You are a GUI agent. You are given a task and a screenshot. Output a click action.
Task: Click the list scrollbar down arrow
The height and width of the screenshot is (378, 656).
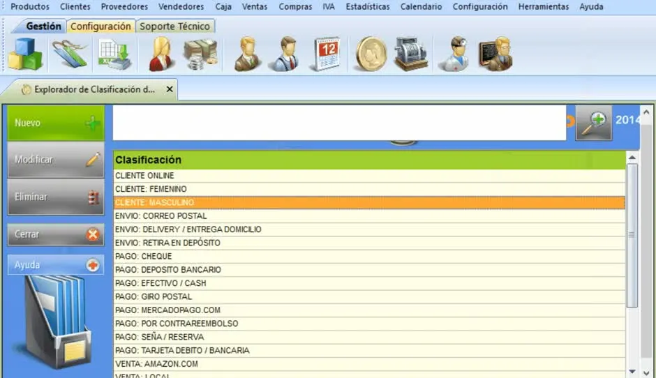tap(632, 371)
